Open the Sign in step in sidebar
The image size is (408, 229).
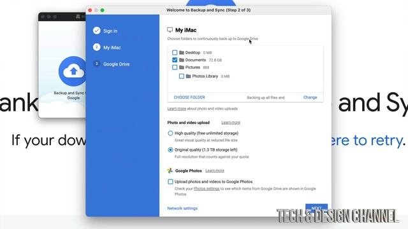click(x=110, y=31)
